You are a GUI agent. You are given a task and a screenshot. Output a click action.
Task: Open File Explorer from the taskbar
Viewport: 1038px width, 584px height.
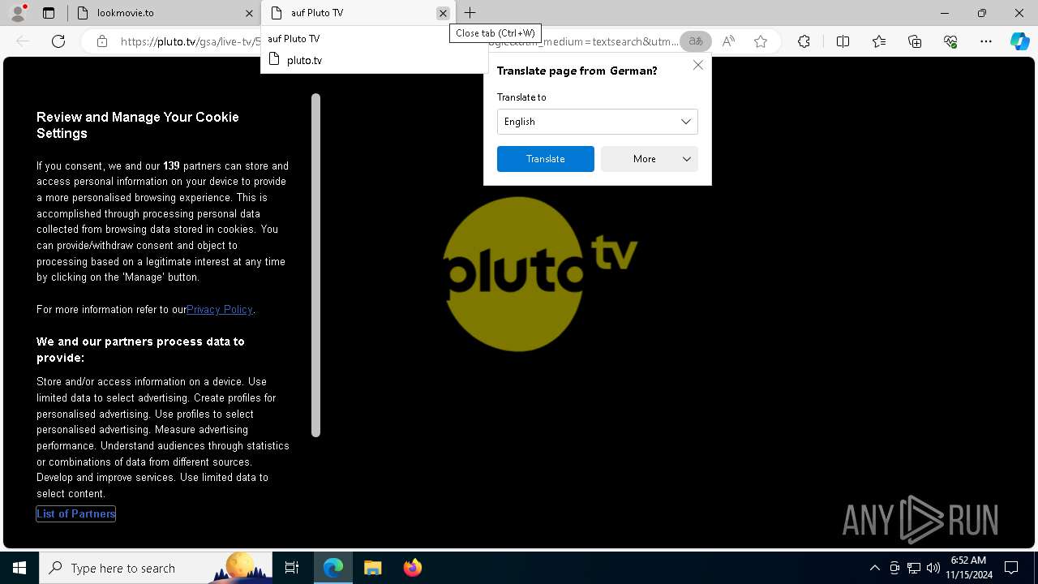373,568
